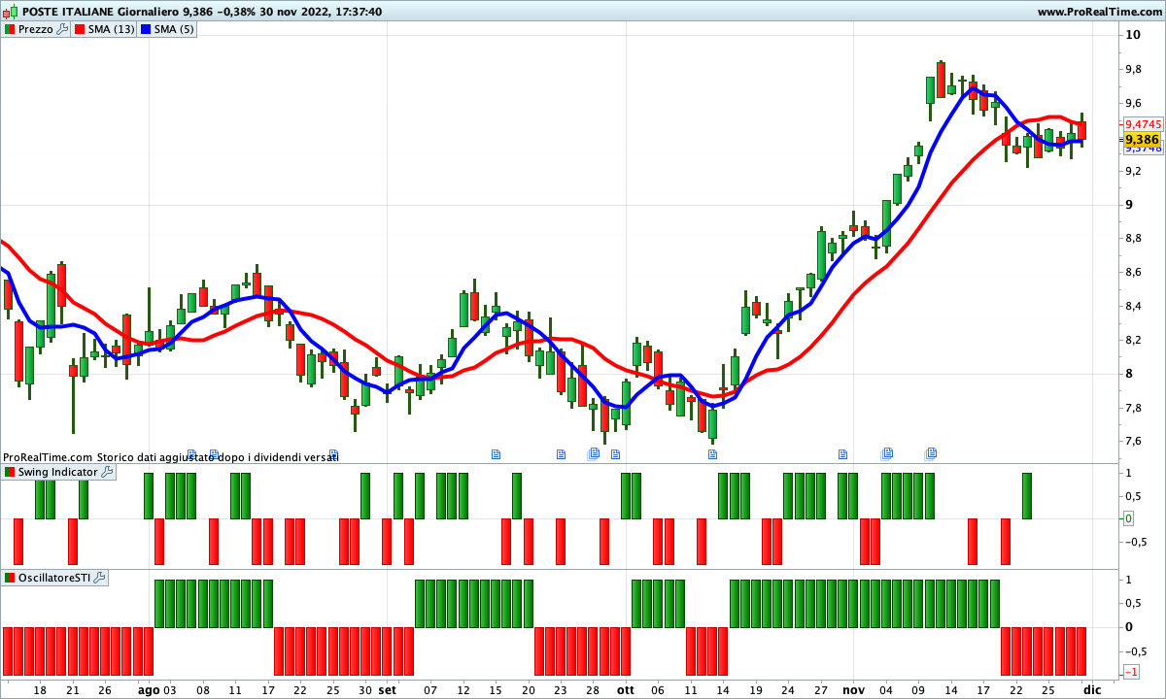Click the red 9,4745 SMA value label
1166x699 pixels.
(x=1143, y=124)
